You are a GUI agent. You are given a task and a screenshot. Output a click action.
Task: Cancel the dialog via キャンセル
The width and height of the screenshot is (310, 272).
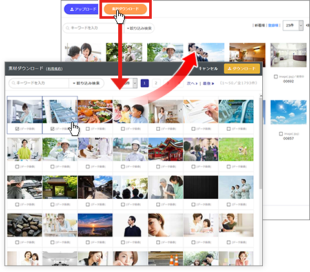point(208,69)
